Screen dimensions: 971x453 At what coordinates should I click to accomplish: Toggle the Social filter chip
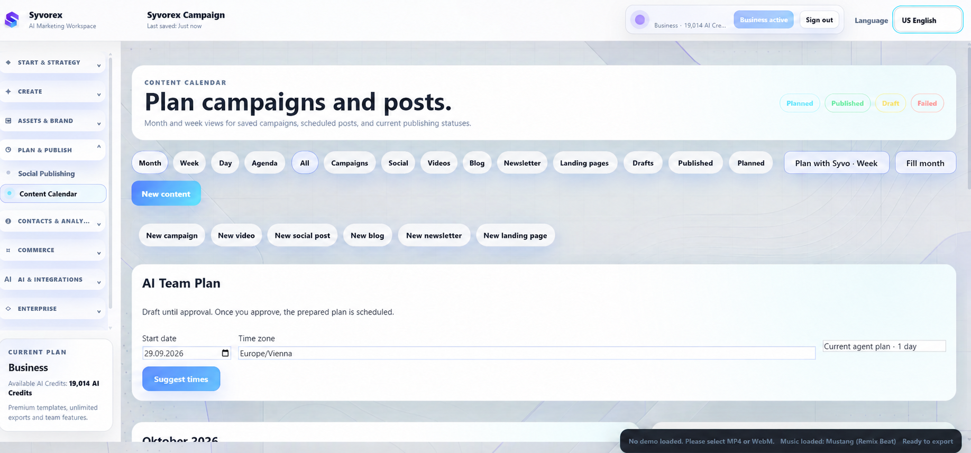pos(398,163)
